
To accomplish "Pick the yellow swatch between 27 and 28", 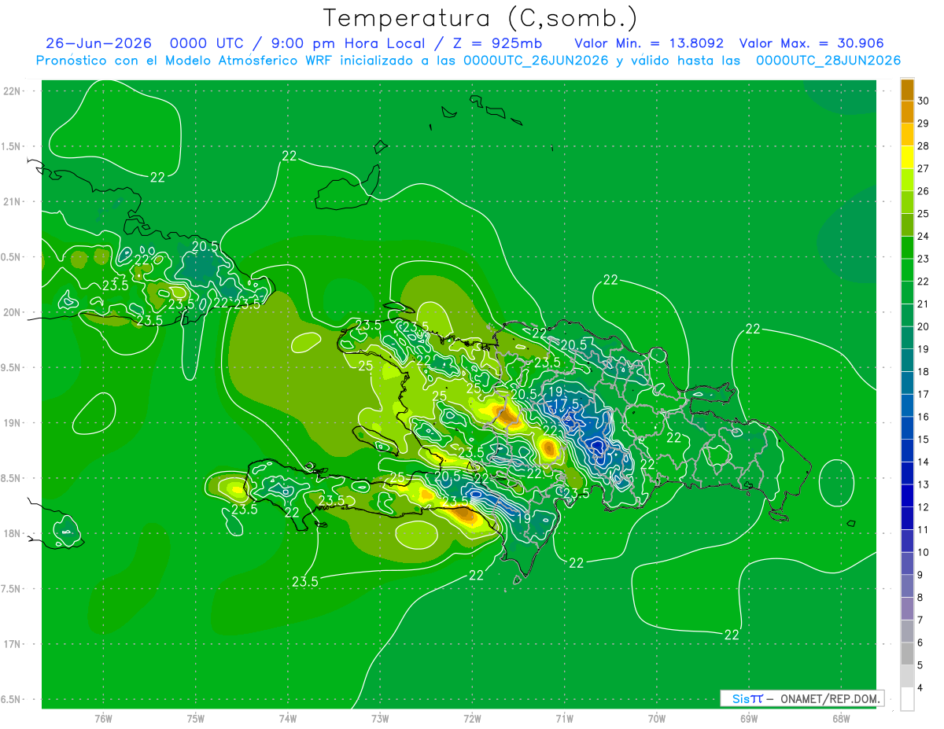I will (907, 157).
